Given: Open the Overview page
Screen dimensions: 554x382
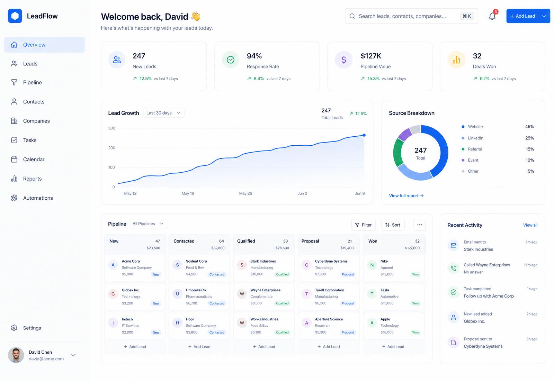Looking at the screenshot, I should [44, 45].
